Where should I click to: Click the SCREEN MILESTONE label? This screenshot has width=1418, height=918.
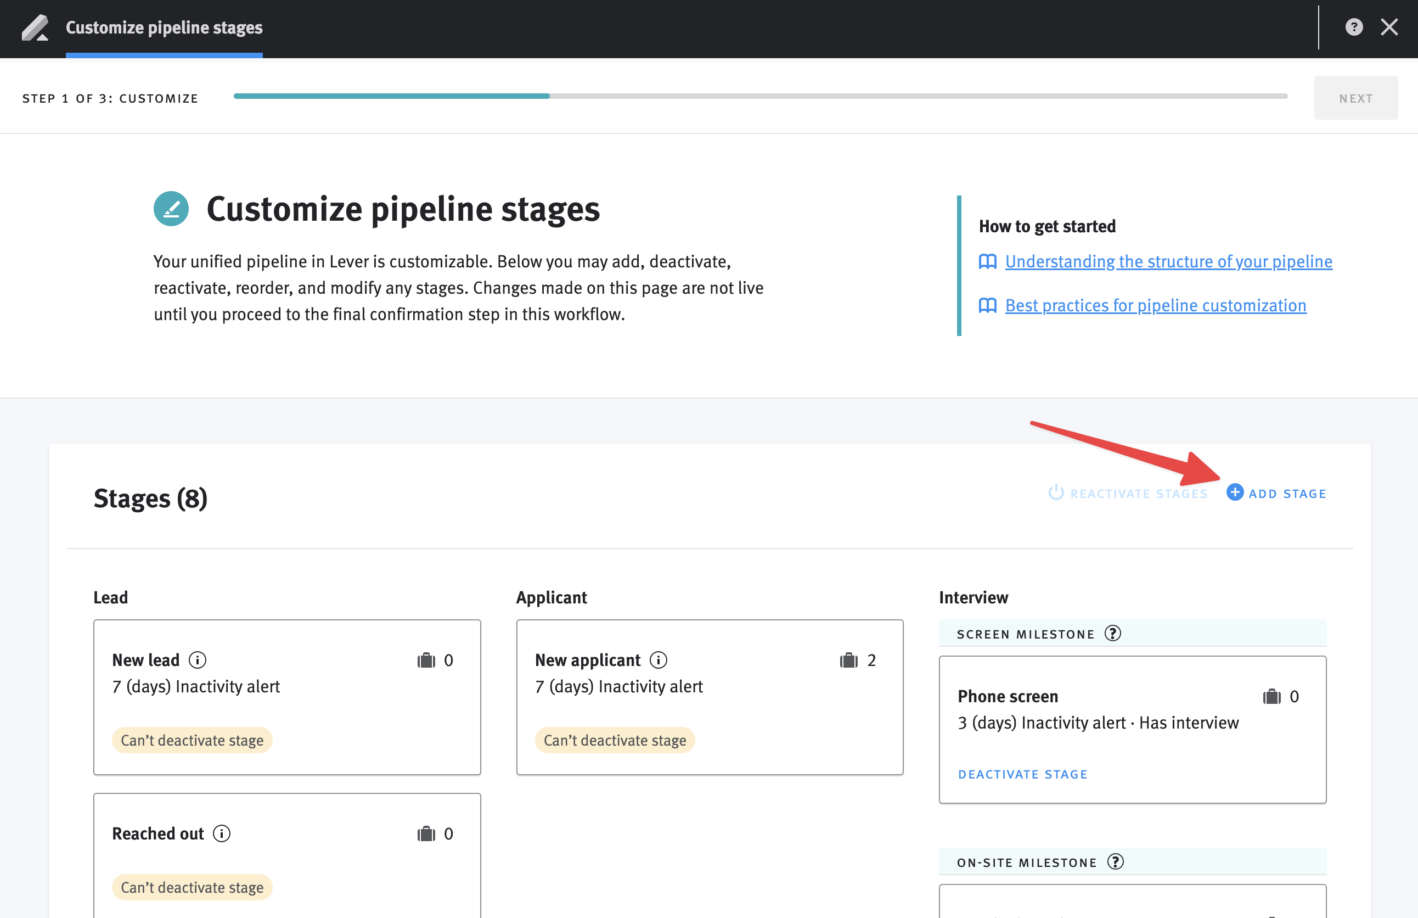(1026, 634)
